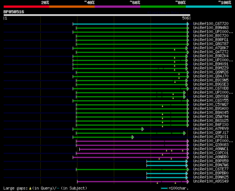Click the yellow gap triangle in the legend
The image size is (235, 191).
[x=30, y=188]
